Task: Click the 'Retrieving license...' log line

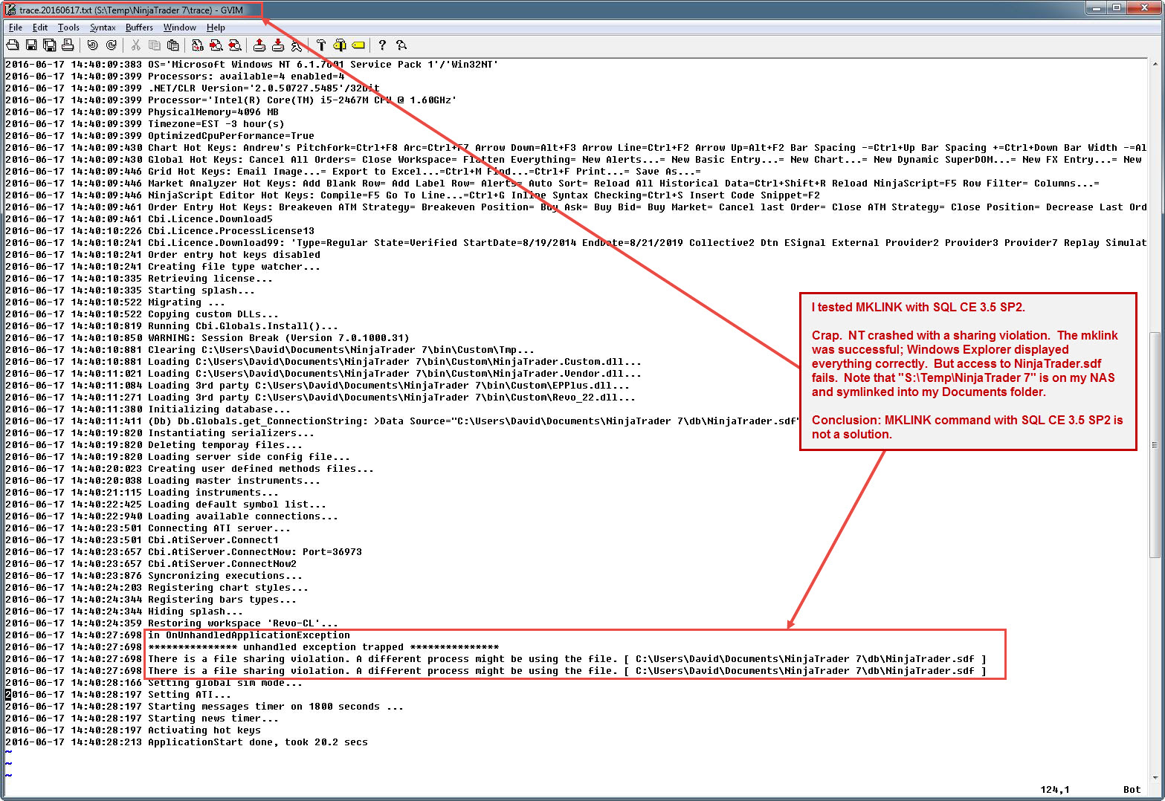Action: 139,279
